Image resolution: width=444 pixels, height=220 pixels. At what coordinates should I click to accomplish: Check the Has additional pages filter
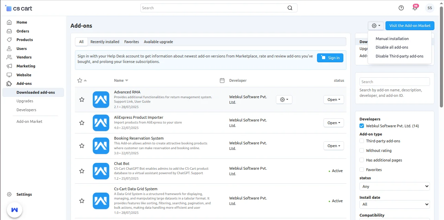[x=362, y=160]
